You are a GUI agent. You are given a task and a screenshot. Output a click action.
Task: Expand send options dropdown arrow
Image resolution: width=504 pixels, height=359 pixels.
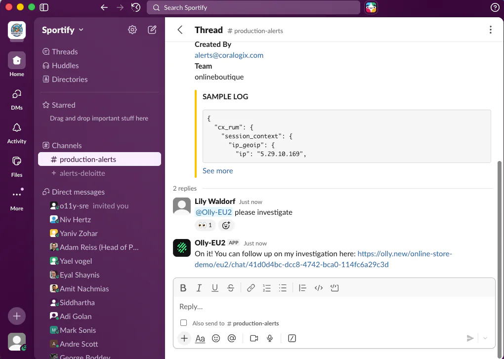point(485,338)
